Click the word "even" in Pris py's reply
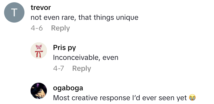The height and width of the screenshot is (104, 214). [110, 58]
